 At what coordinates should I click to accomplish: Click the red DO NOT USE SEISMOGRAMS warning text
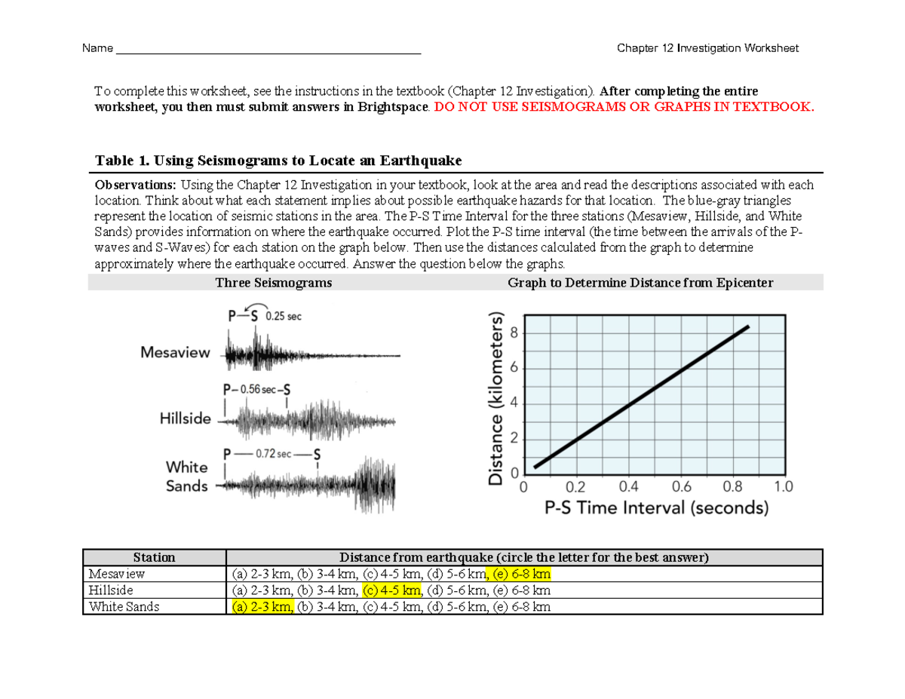(x=622, y=107)
